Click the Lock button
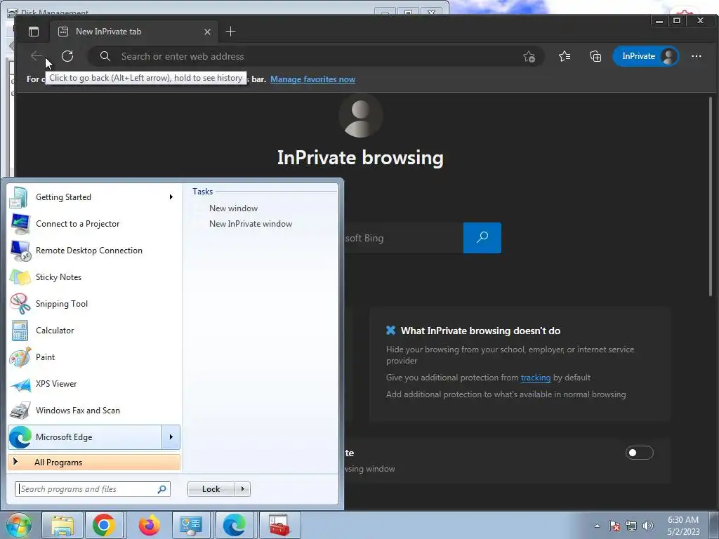This screenshot has height=539, width=719. (x=211, y=489)
